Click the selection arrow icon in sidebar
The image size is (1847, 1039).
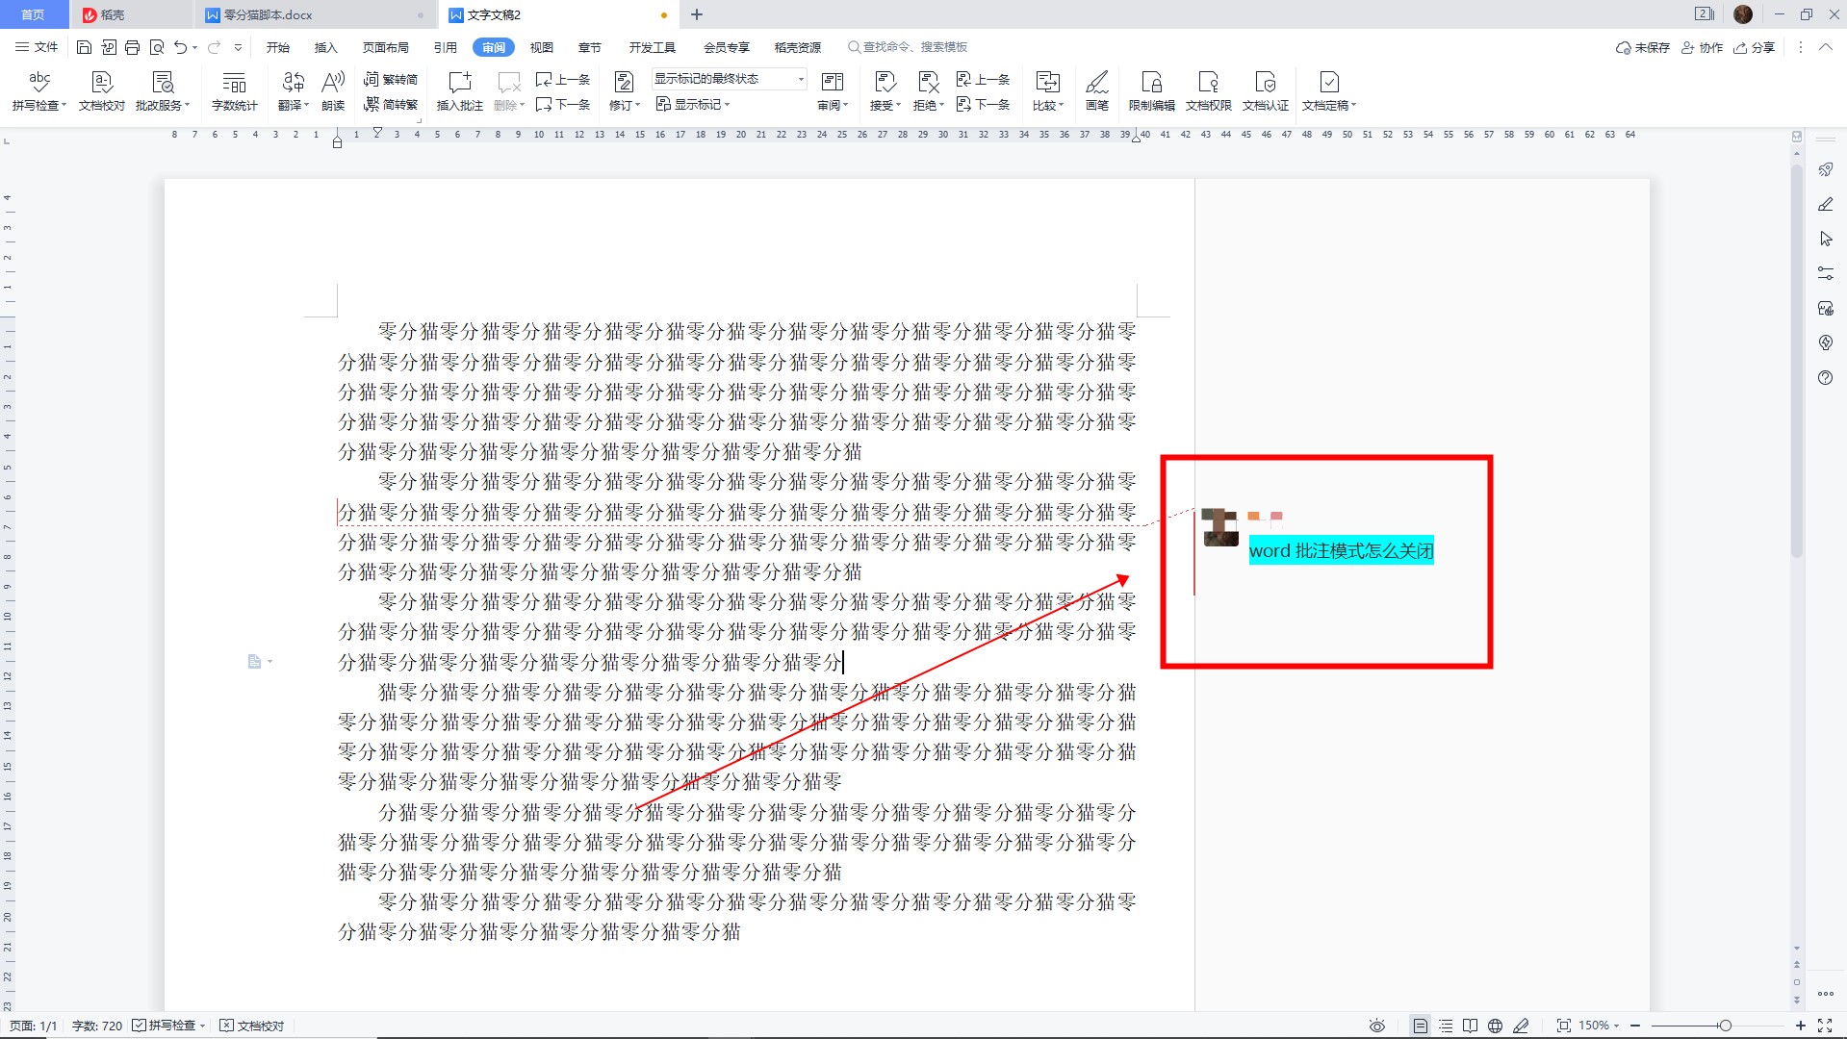pos(1825,239)
